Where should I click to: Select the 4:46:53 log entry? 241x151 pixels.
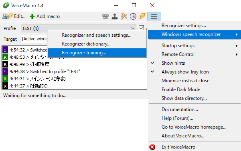(38, 57)
